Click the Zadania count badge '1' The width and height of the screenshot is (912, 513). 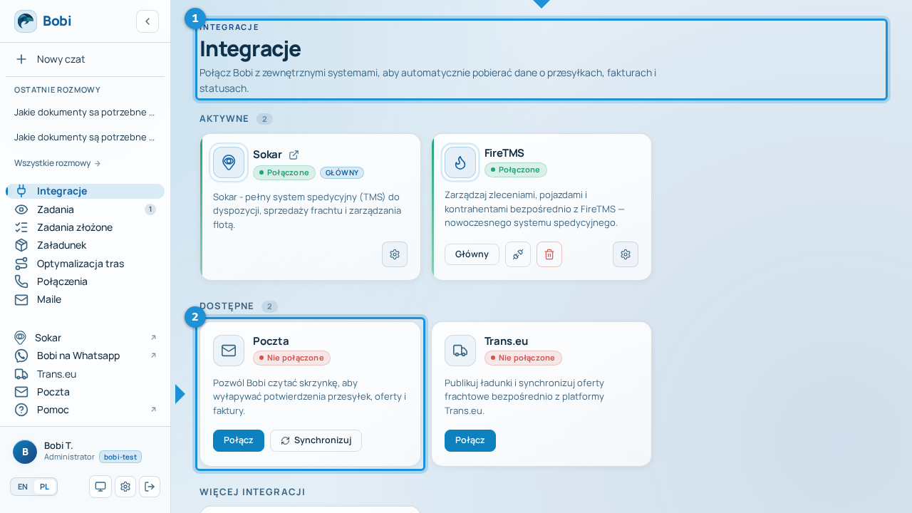point(150,209)
